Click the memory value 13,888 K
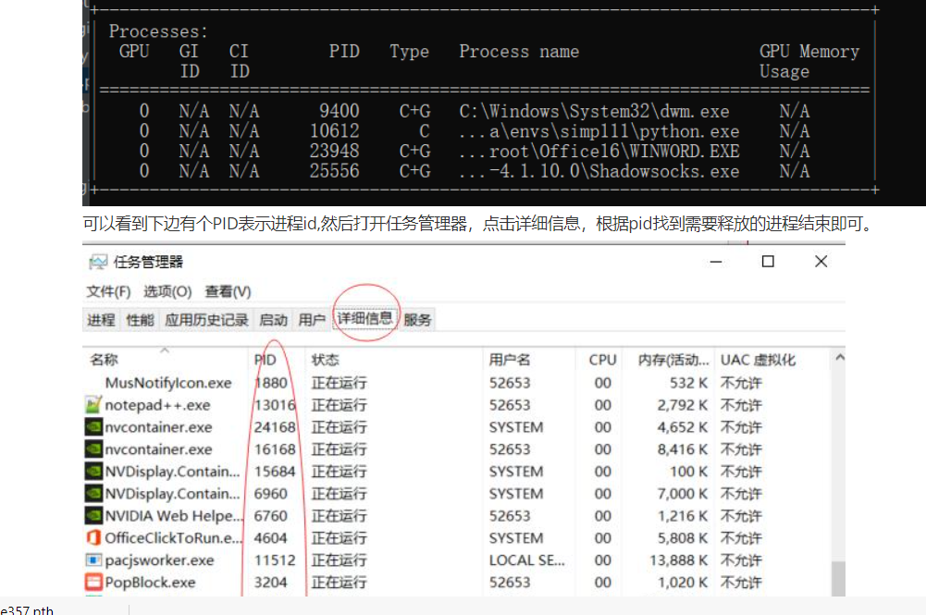Screen dimensions: 926x615 pos(679,560)
